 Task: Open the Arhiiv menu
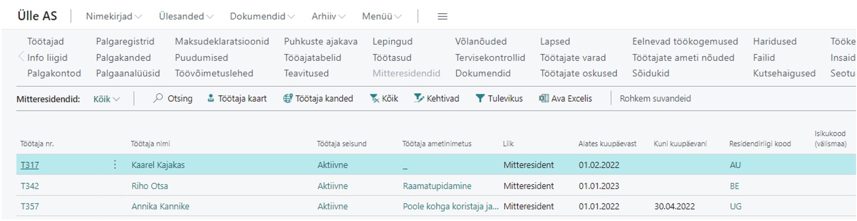click(328, 17)
